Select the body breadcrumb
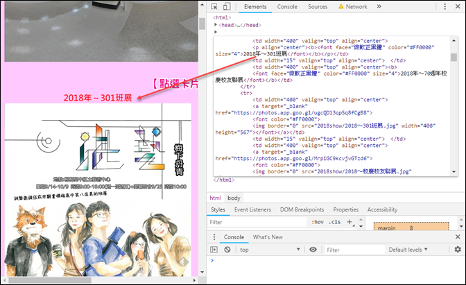466x285 pixels. (x=234, y=198)
